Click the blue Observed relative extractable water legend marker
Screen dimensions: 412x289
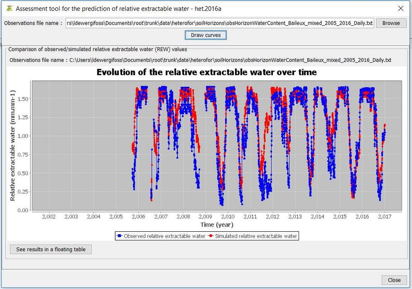pos(119,236)
